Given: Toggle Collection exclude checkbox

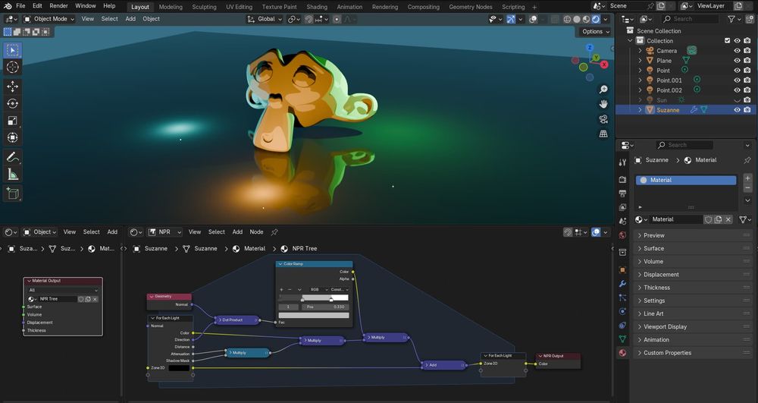Looking at the screenshot, I should 727,41.
